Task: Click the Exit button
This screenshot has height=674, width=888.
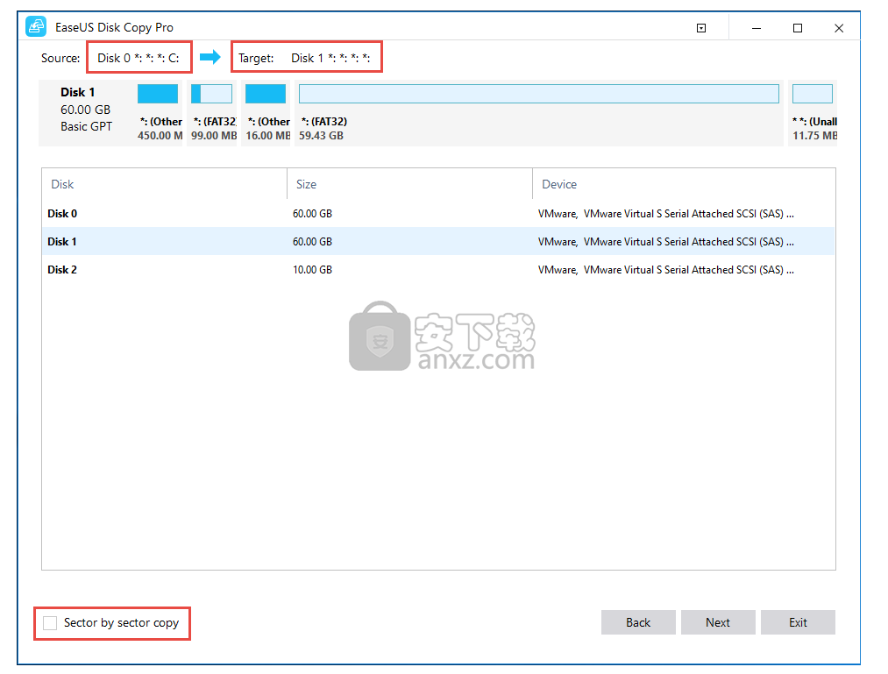Action: tap(798, 622)
